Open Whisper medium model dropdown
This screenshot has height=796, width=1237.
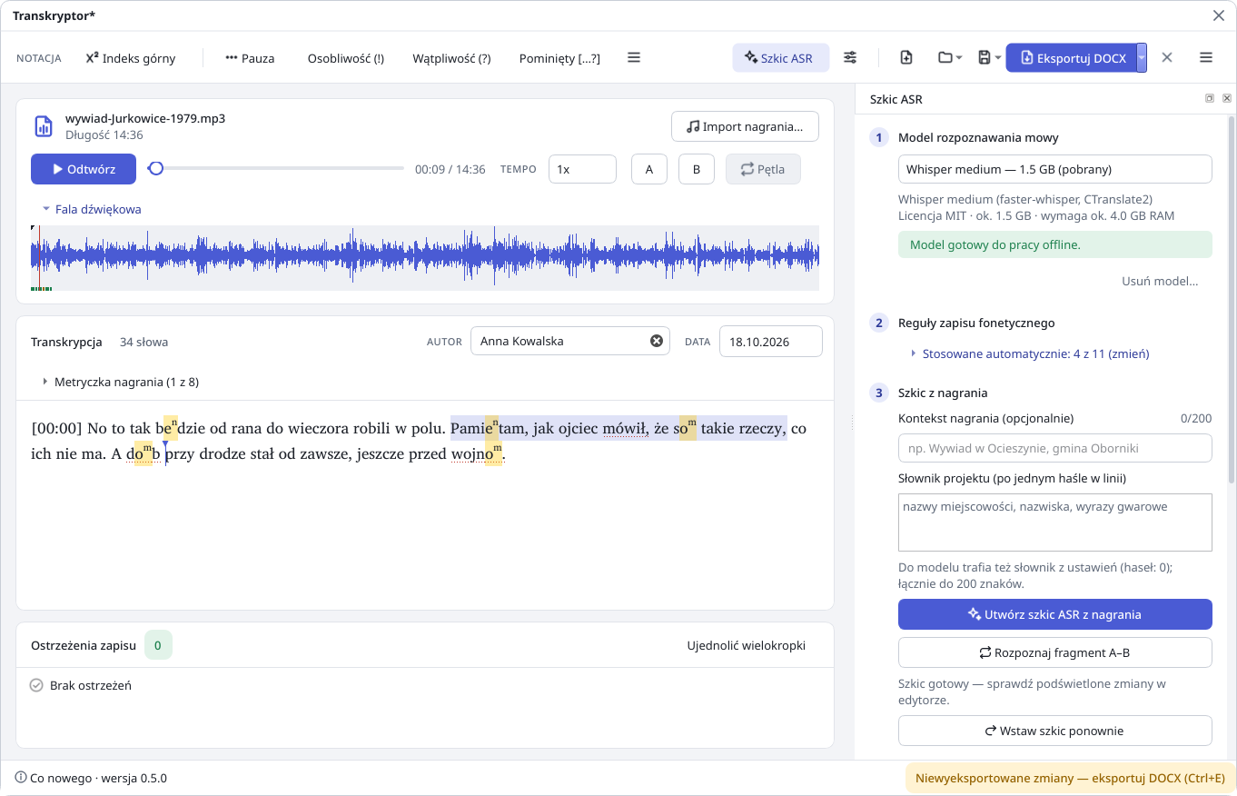pyautogui.click(x=1054, y=169)
